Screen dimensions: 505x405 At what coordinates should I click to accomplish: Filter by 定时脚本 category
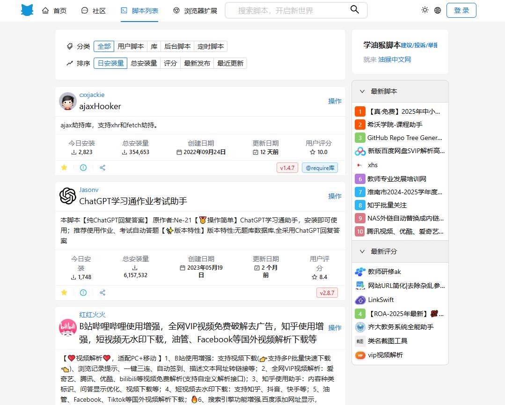211,46
